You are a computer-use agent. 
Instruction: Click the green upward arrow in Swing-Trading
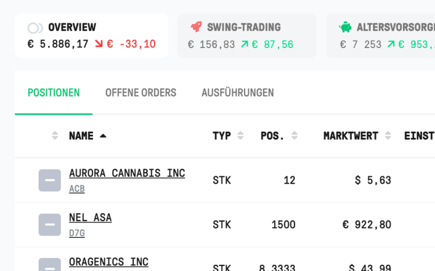click(245, 44)
